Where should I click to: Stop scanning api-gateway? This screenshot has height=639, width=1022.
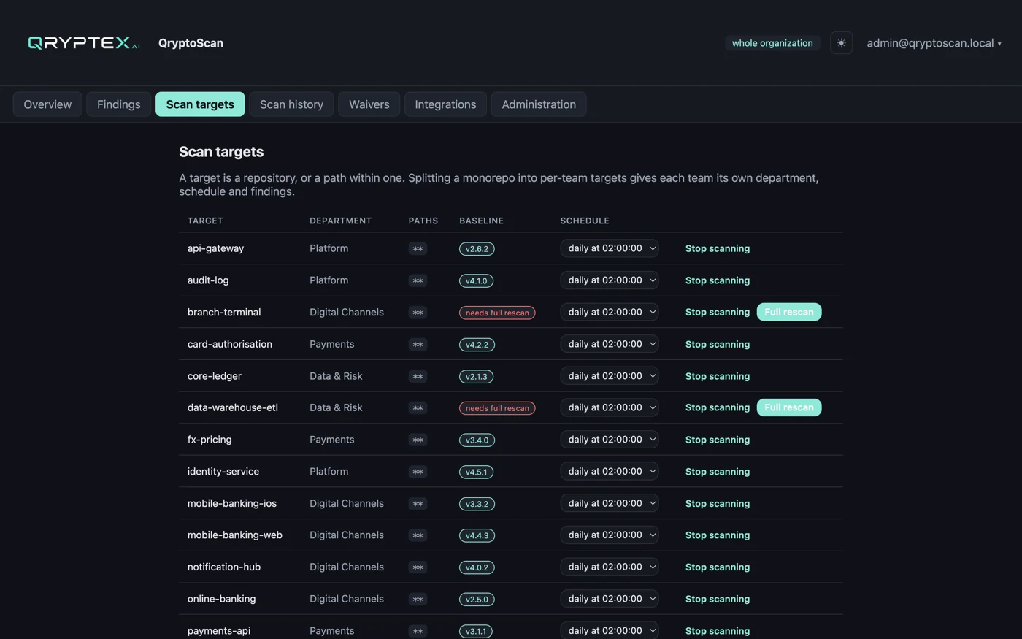pos(717,248)
